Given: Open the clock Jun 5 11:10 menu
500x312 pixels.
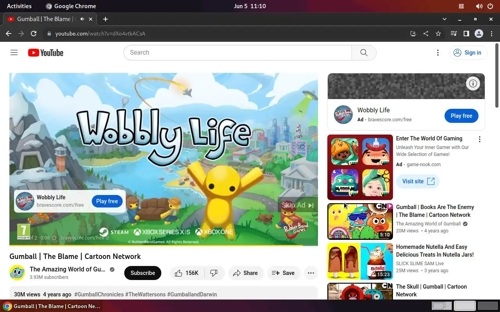Looking at the screenshot, I should coord(250,6).
